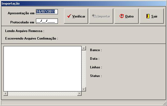167x106 pixels.
Task: Click the horizontal scrollbar right arrow
Action: (79, 94)
